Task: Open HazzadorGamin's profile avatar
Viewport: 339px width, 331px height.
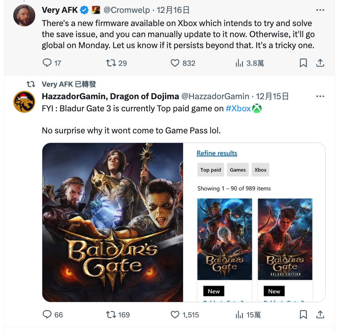Action: (x=24, y=102)
